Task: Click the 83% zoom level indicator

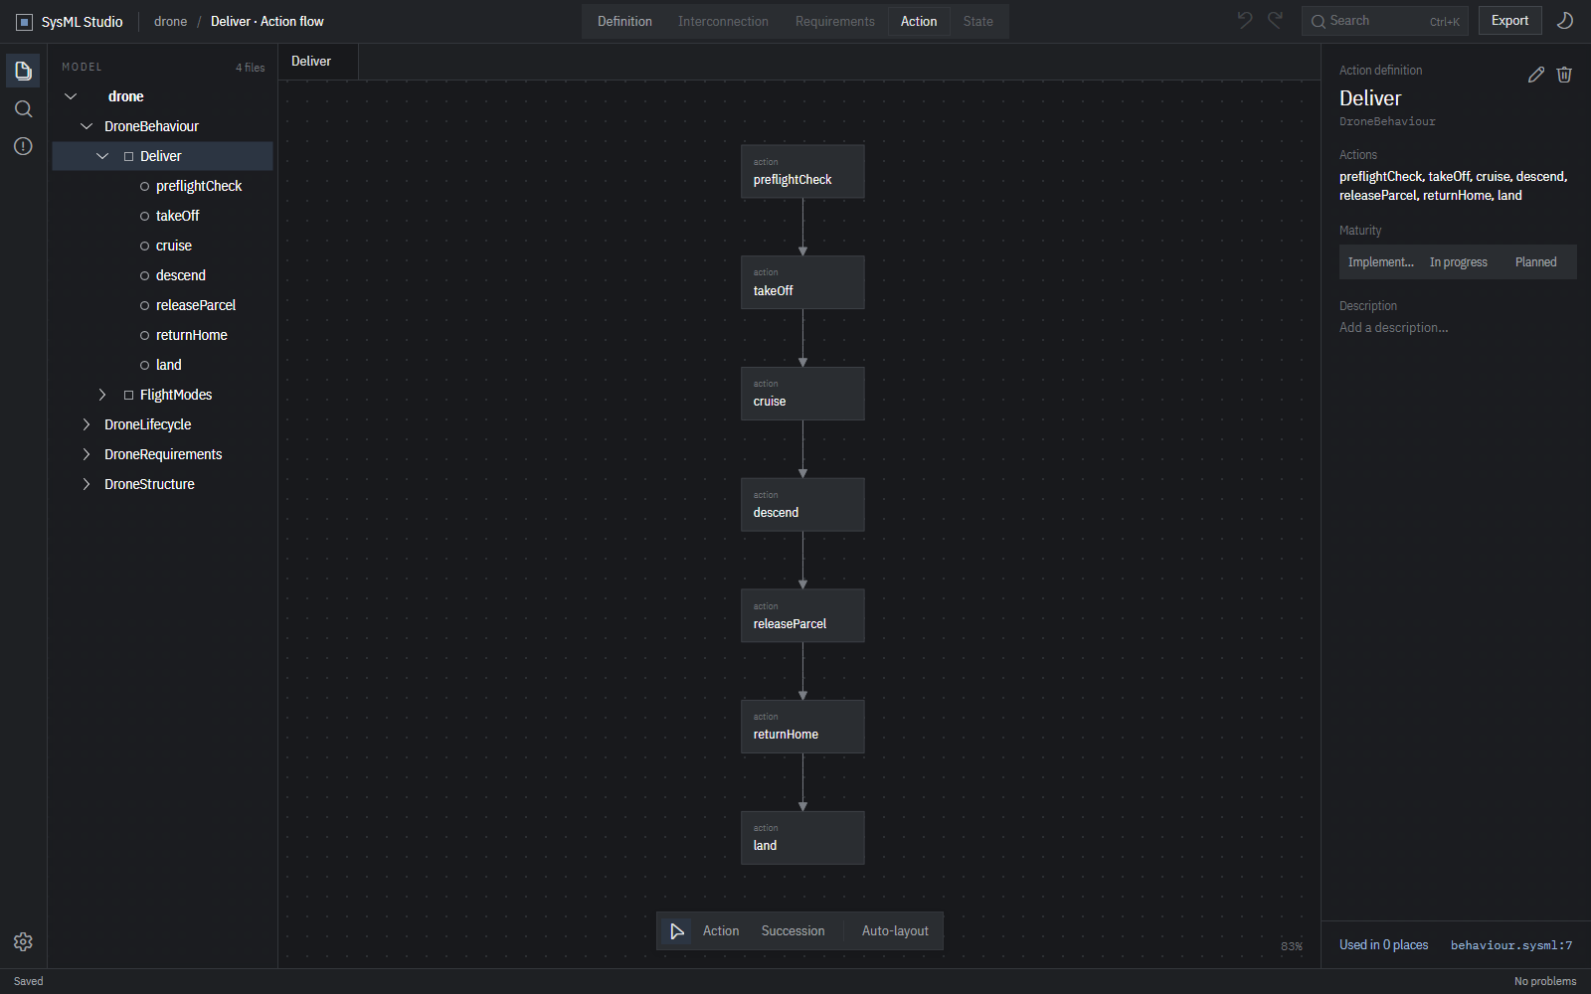Action: coord(1292,946)
